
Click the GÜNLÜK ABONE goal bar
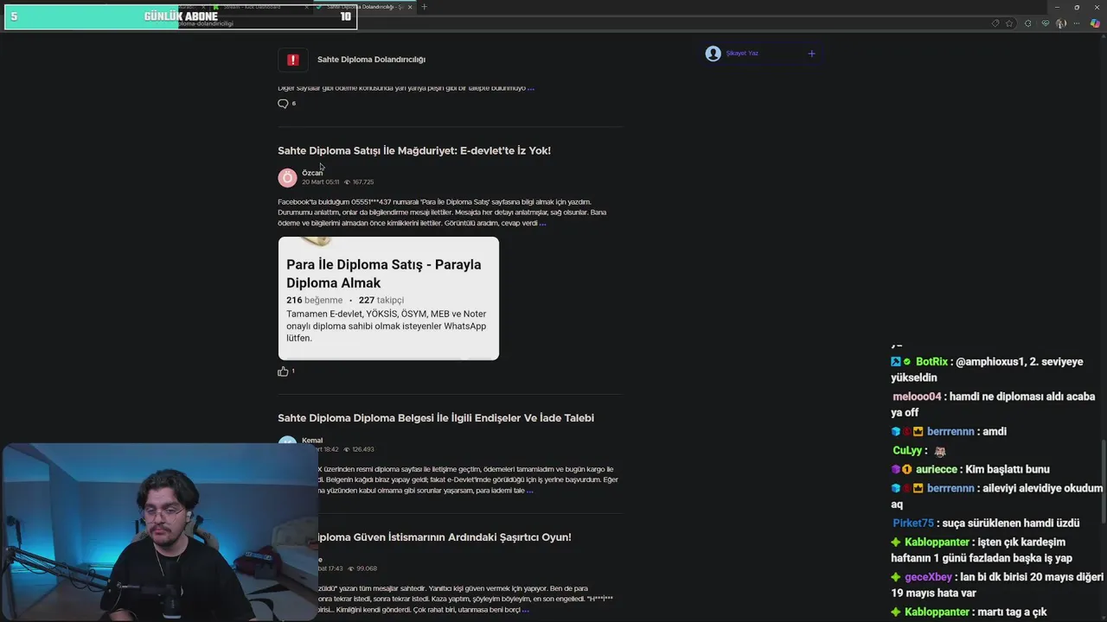point(181,16)
